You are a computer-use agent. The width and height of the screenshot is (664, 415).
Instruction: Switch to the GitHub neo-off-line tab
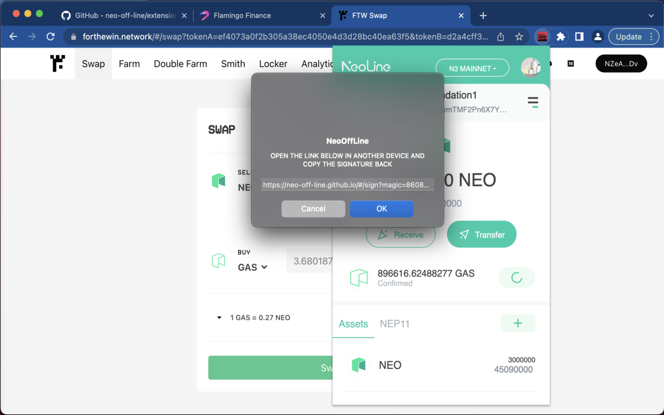(125, 16)
